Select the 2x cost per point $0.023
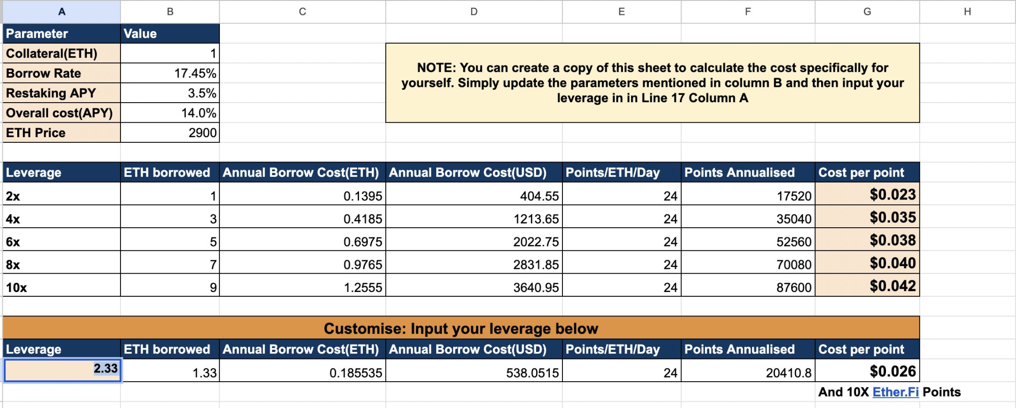This screenshot has width=1016, height=408. click(867, 194)
